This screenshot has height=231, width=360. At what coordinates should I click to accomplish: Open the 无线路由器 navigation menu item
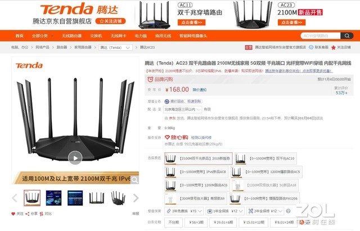pyautogui.click(x=71, y=36)
